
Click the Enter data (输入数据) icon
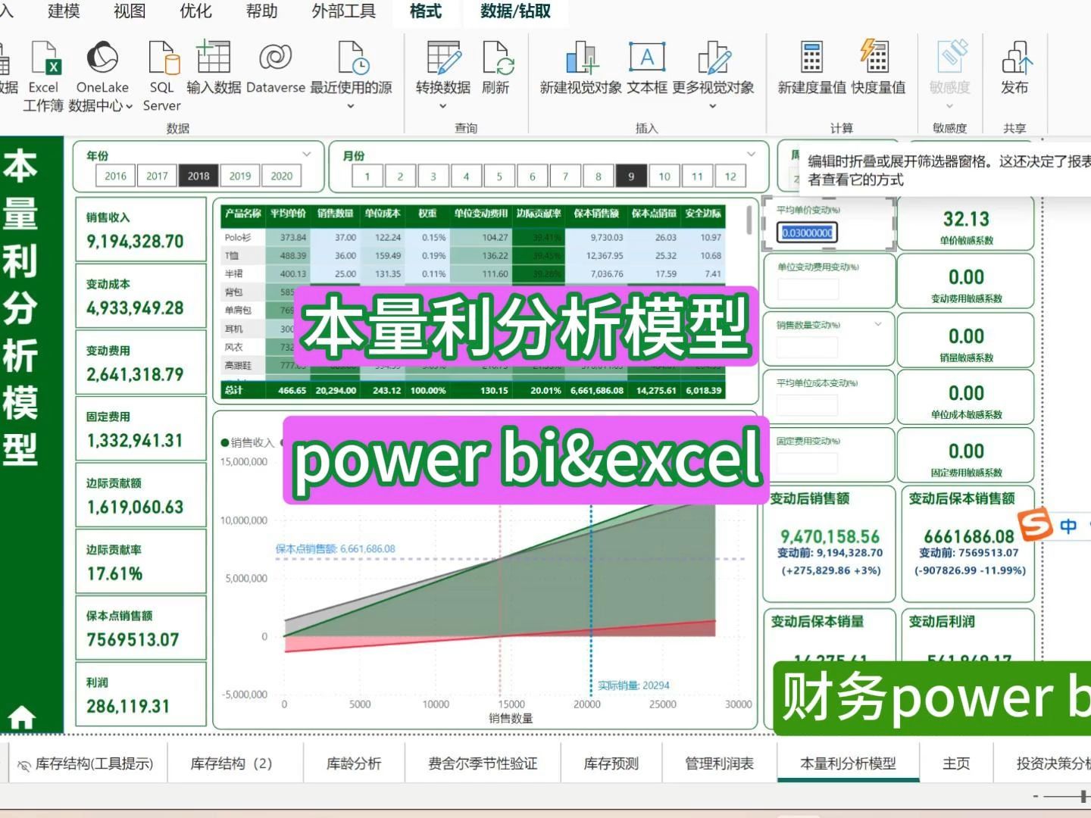tap(213, 58)
